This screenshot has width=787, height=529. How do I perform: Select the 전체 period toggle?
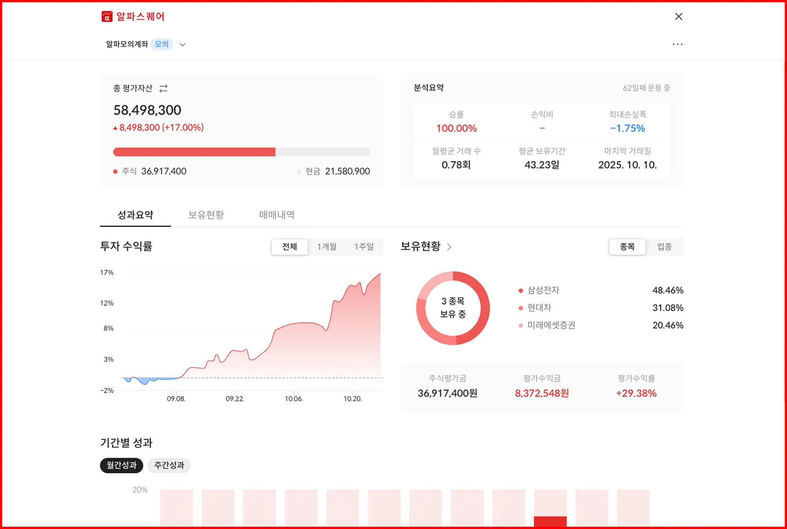pyautogui.click(x=289, y=247)
